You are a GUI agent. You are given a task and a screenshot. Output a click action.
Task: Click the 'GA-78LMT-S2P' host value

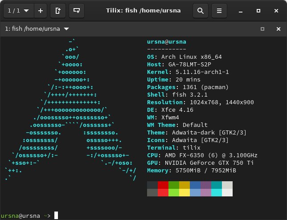[x=190, y=65]
